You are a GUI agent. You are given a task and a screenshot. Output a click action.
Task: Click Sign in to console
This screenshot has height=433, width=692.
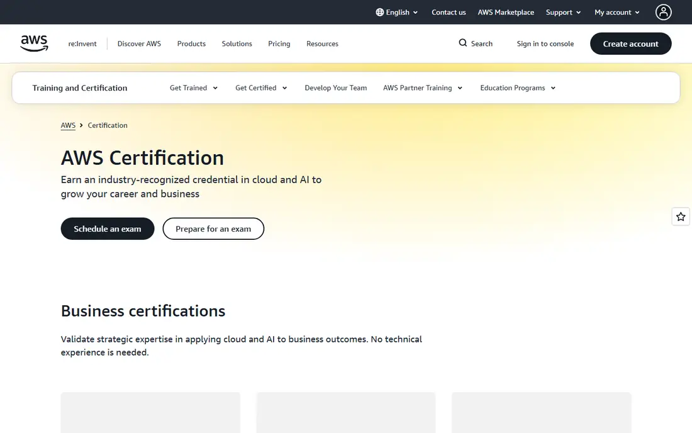tap(545, 43)
